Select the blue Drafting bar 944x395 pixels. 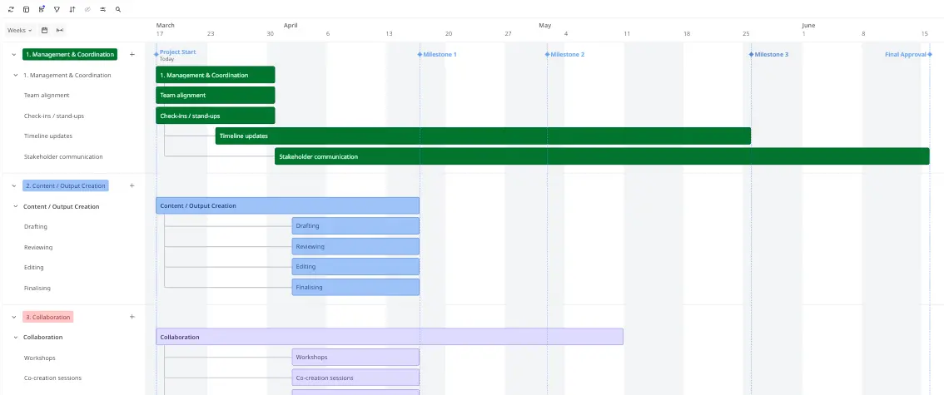[355, 226]
